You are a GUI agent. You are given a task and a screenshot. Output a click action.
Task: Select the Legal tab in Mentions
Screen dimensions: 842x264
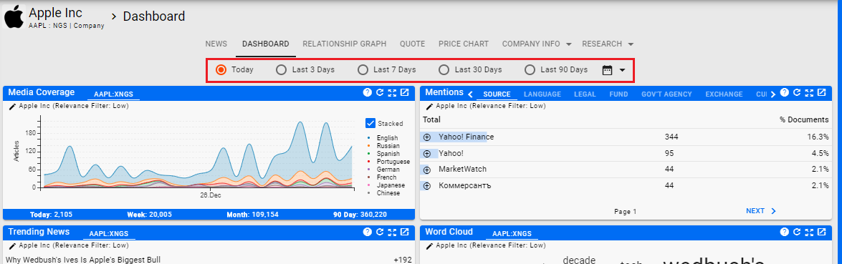pyautogui.click(x=585, y=94)
